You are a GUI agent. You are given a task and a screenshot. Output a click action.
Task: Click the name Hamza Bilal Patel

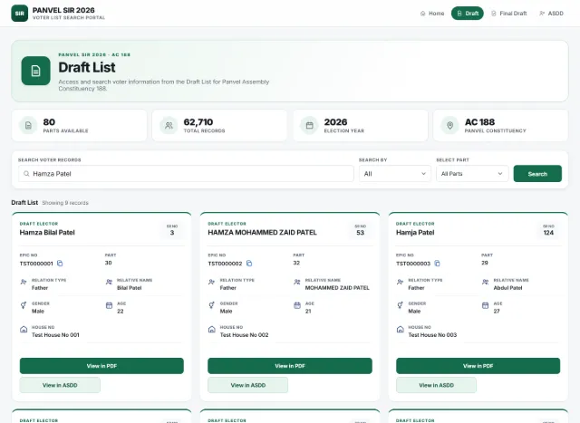[x=47, y=232]
